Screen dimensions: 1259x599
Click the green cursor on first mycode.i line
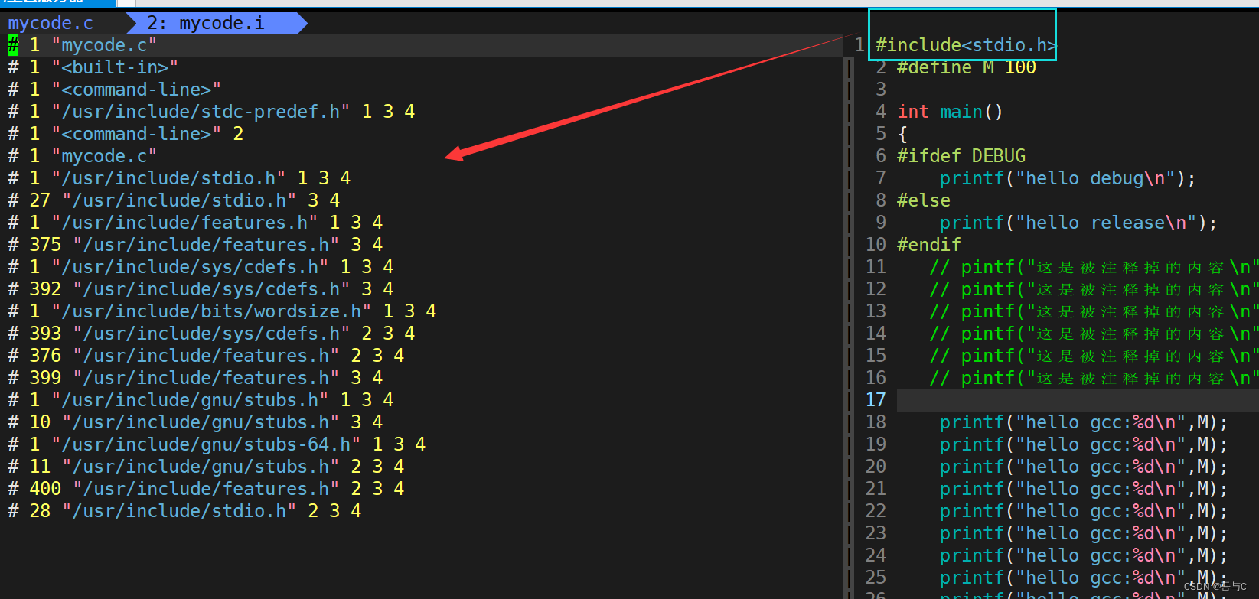[x=13, y=45]
